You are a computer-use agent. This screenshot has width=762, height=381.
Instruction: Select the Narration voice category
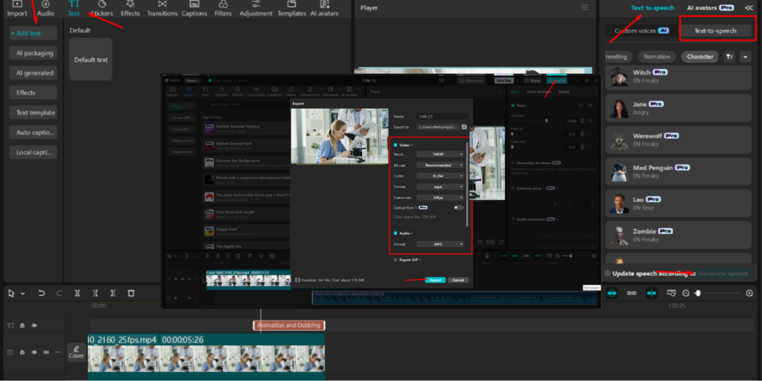[657, 57]
